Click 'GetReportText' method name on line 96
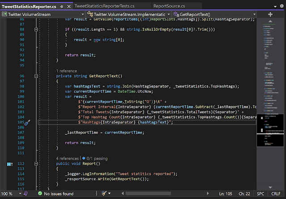 tap(103, 76)
